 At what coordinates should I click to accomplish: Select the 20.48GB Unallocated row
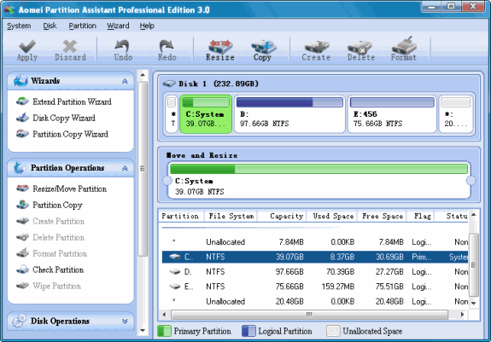[315, 301]
